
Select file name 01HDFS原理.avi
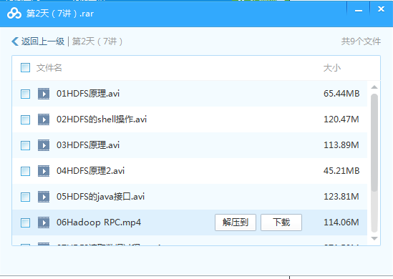click(x=88, y=94)
